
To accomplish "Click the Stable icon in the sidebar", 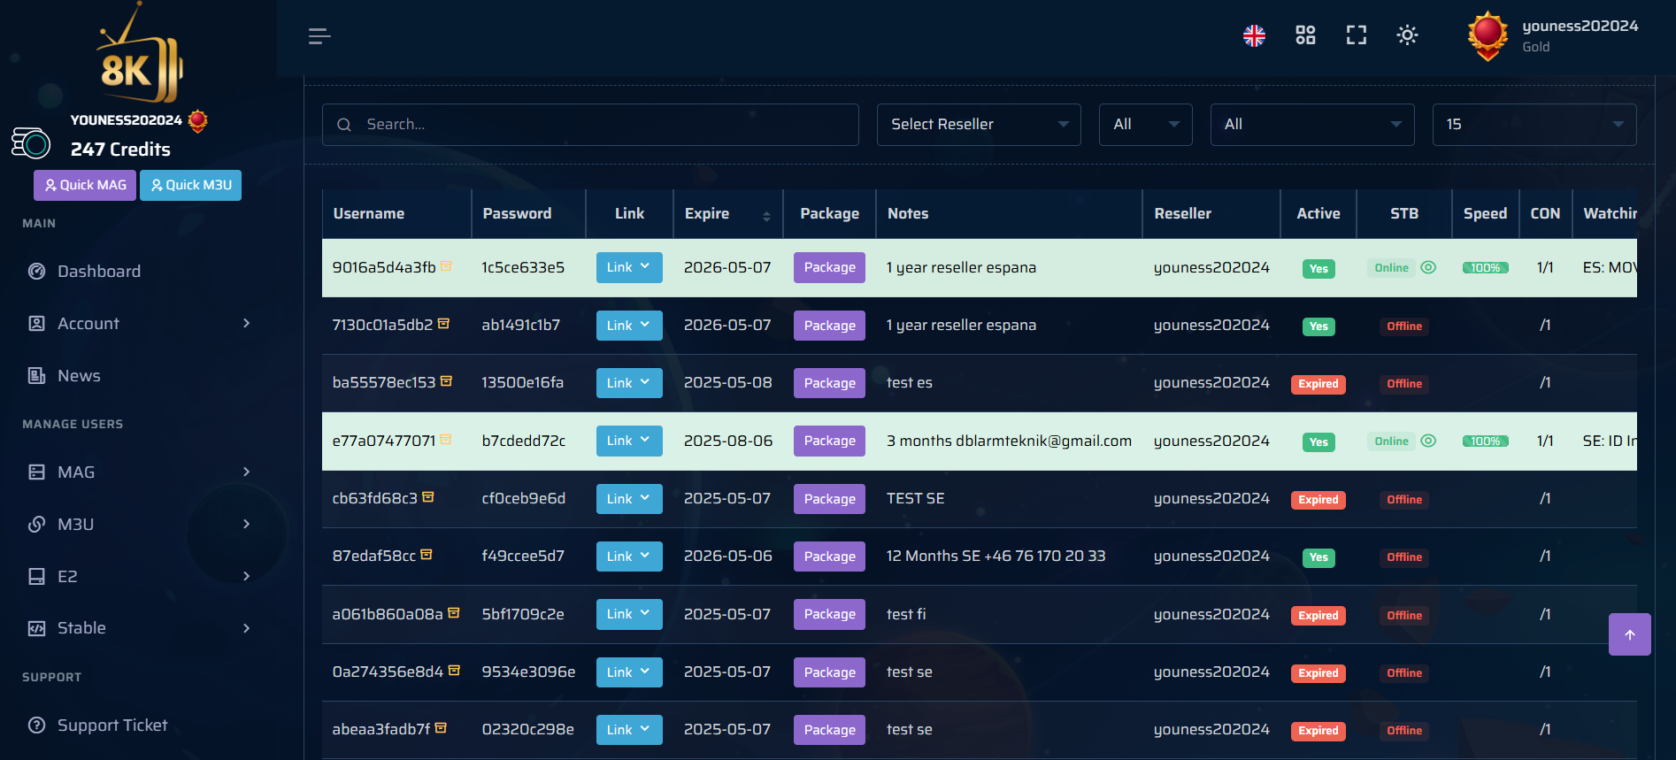I will click(36, 628).
